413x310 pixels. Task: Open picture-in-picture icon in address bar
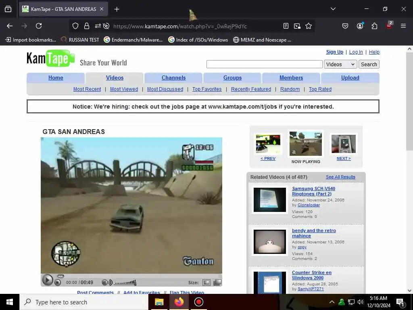click(x=297, y=26)
